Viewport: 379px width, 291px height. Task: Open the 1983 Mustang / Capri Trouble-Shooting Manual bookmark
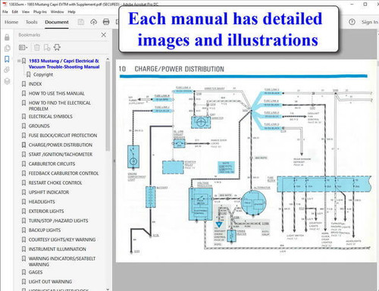tap(64, 64)
